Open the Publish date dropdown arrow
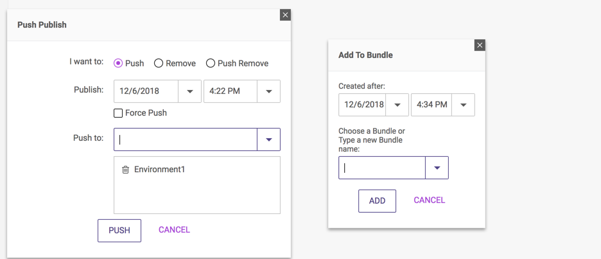 coord(189,91)
